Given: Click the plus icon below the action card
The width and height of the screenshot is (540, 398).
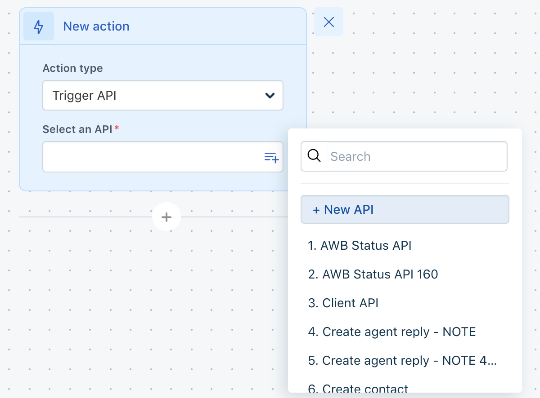Looking at the screenshot, I should (166, 217).
